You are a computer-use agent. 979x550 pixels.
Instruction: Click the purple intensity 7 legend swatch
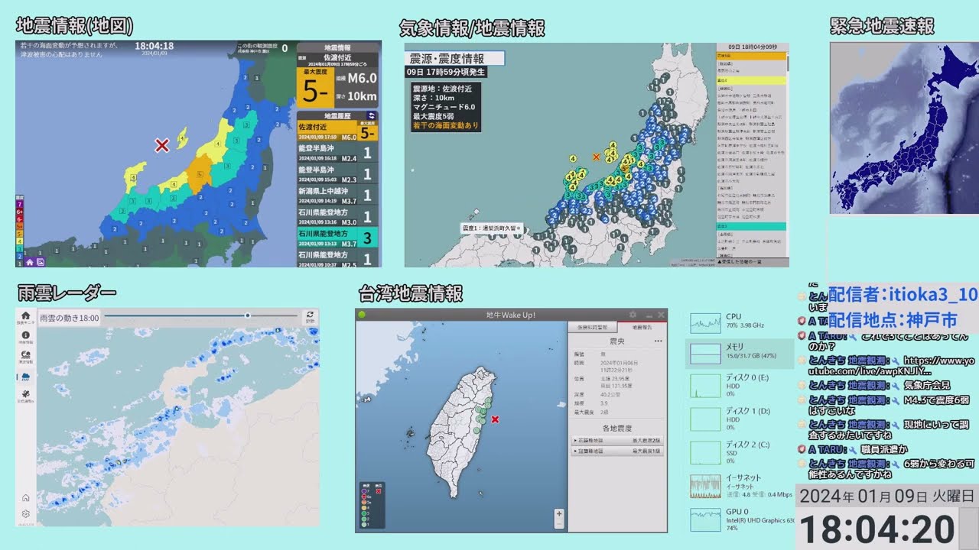[x=19, y=205]
